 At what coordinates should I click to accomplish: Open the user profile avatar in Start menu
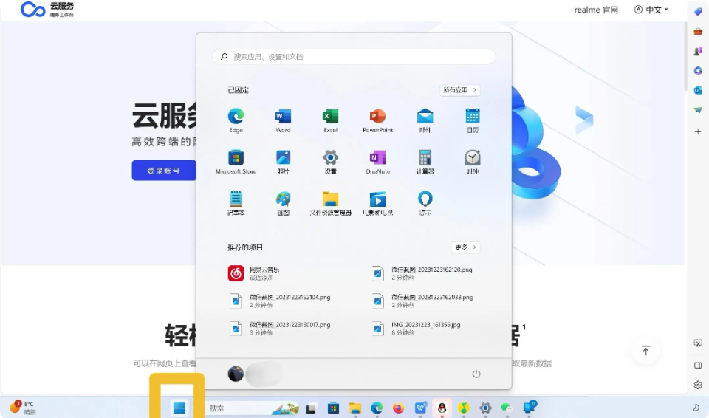(236, 374)
